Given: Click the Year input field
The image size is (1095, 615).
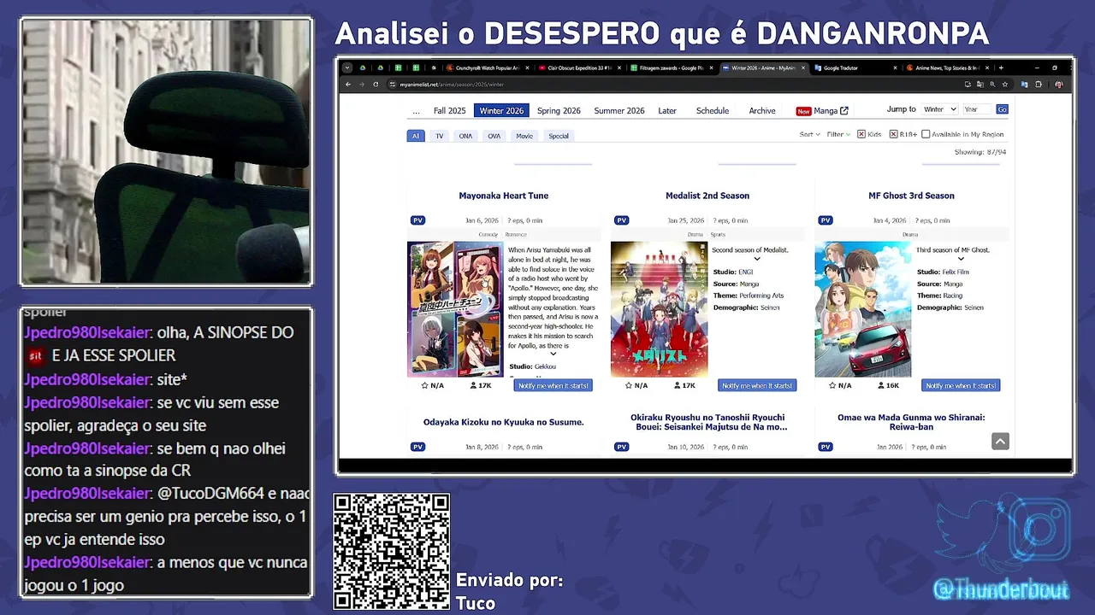Looking at the screenshot, I should click(977, 109).
